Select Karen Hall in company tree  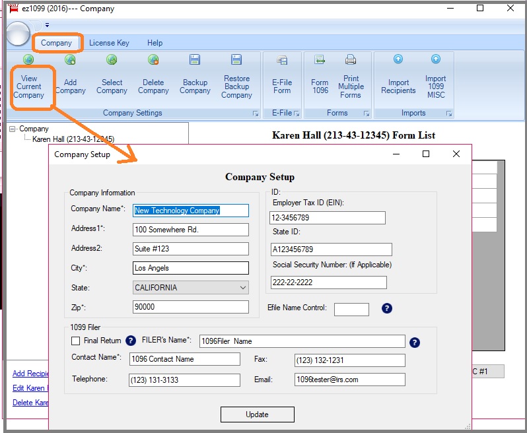coord(73,139)
